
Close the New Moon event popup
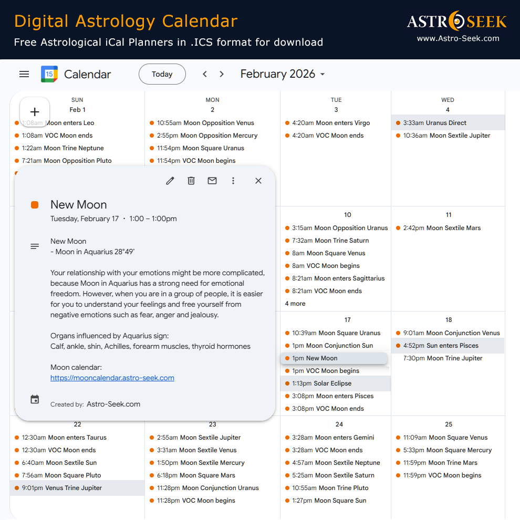258,181
